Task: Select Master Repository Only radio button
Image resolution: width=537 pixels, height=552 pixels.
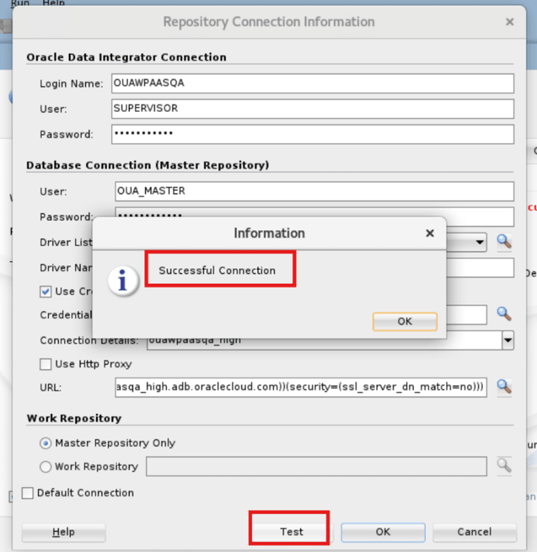Action: pyautogui.click(x=46, y=444)
